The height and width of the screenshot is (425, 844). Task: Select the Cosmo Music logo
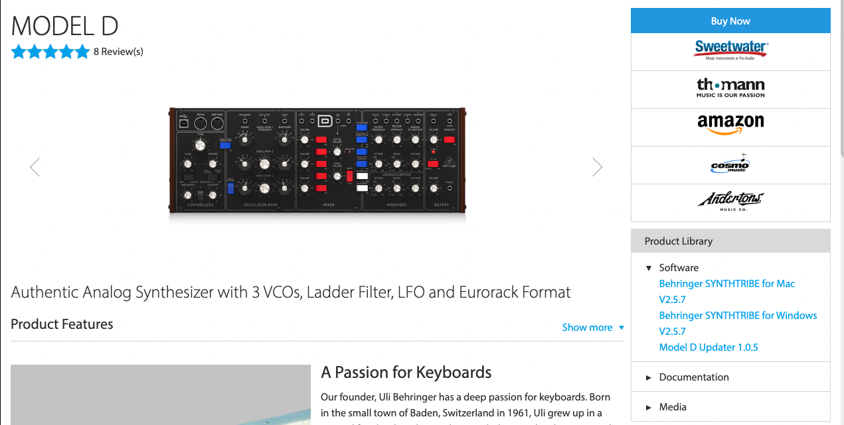point(730,164)
